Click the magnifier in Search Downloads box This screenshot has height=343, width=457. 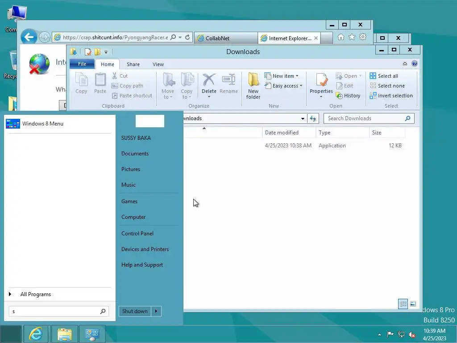tap(408, 118)
